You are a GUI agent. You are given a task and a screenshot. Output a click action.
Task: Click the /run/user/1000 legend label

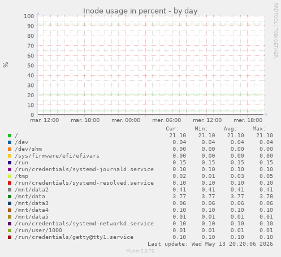point(38,230)
